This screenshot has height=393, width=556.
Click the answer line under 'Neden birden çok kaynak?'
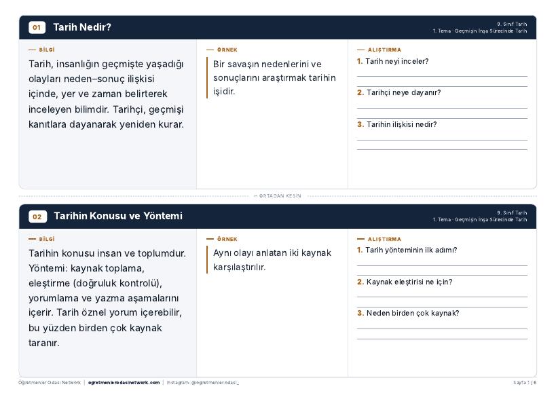tap(442, 329)
